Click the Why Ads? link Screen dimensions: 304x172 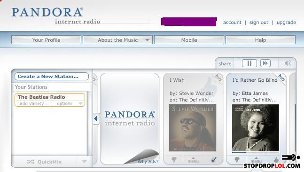pyautogui.click(x=148, y=161)
